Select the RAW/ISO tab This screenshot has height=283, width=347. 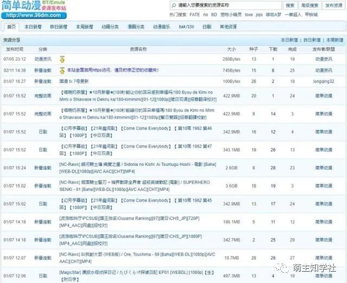point(187,27)
